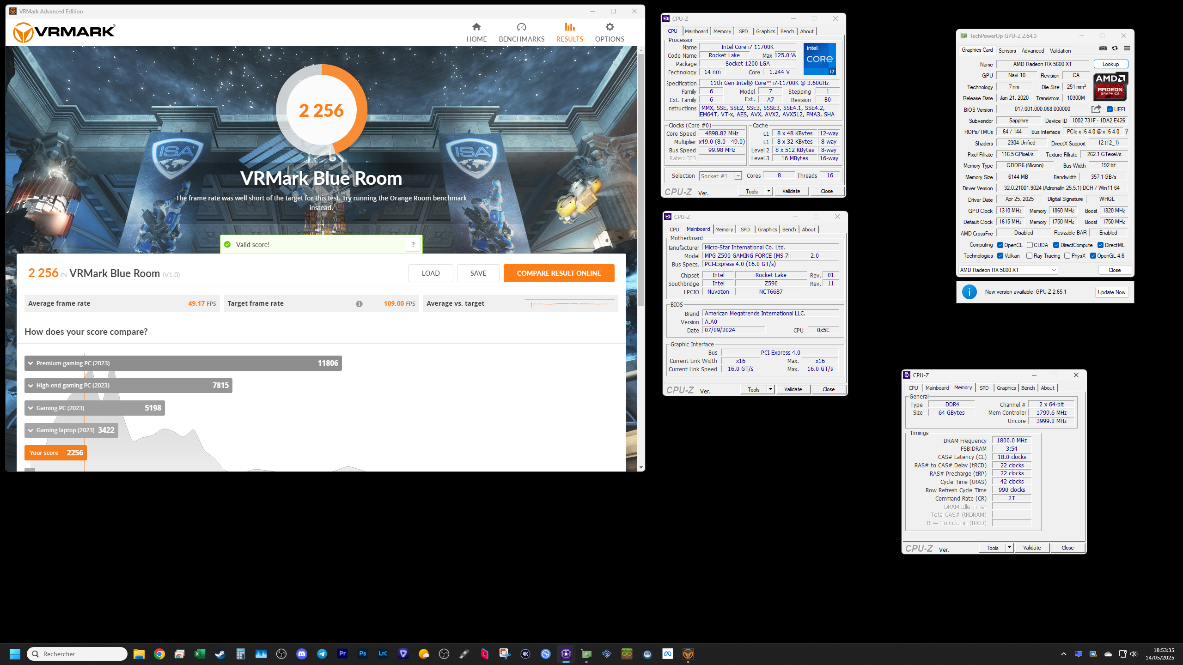
Task: Click the BIOS export share icon in GPU-Z
Action: tap(1096, 109)
